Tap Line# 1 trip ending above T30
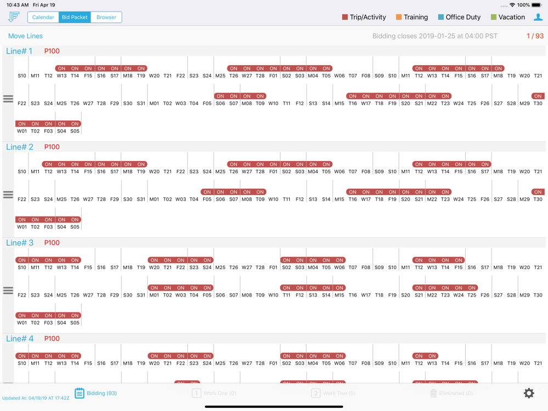Viewport: 548px width, 411px height. click(538, 96)
